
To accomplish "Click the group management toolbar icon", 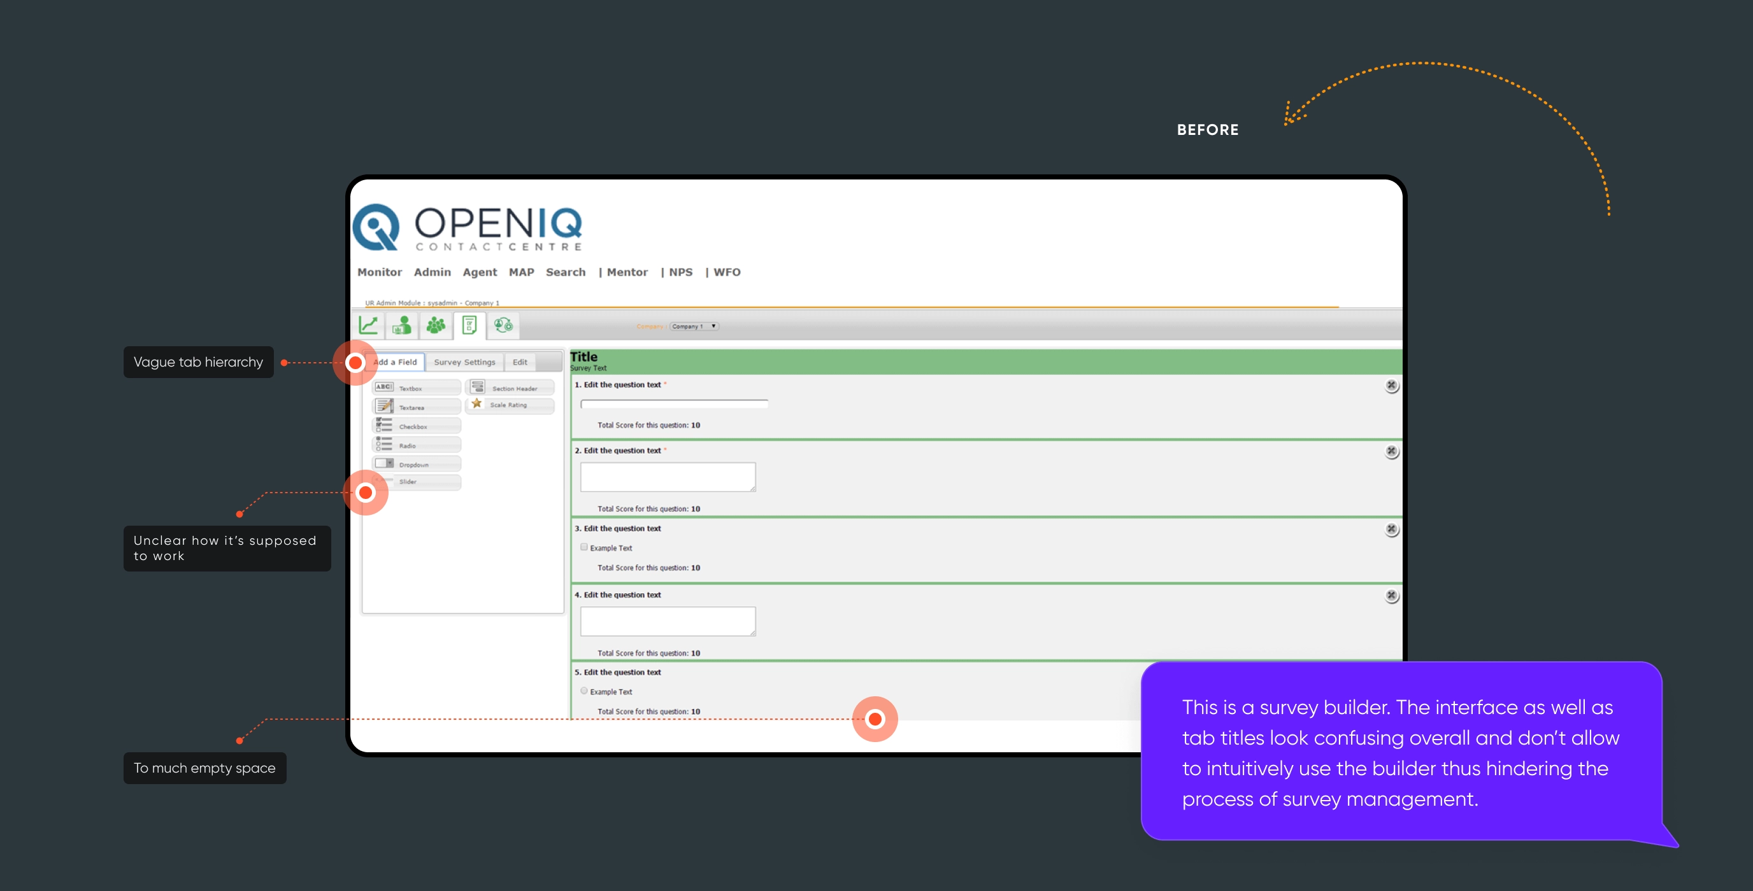I will click(436, 326).
